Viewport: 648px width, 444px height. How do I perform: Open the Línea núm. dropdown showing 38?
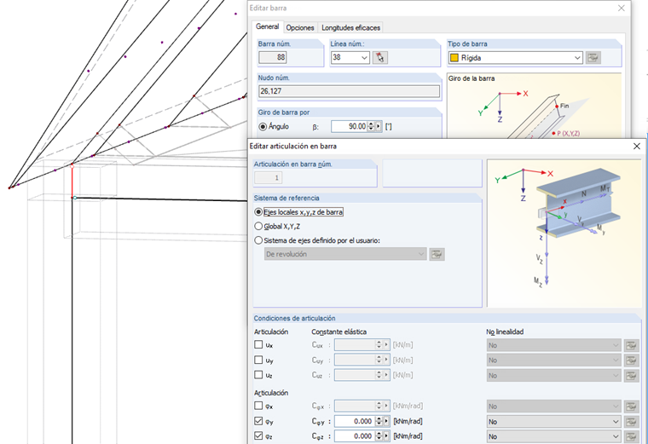pos(350,57)
